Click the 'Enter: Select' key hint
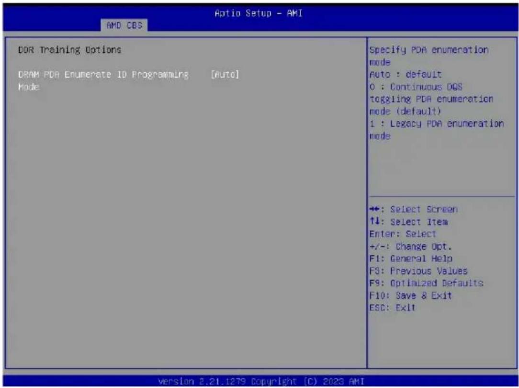The image size is (519, 388). pos(403,234)
